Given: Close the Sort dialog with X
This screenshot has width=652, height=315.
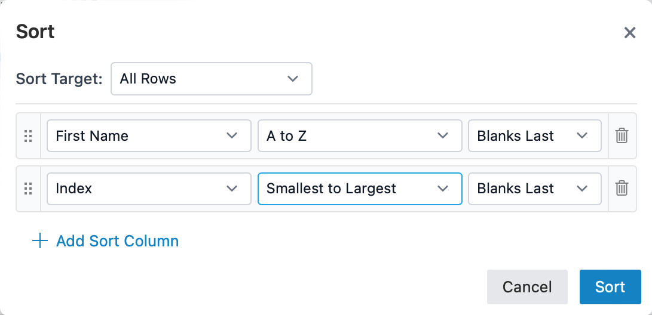Looking at the screenshot, I should click(629, 33).
